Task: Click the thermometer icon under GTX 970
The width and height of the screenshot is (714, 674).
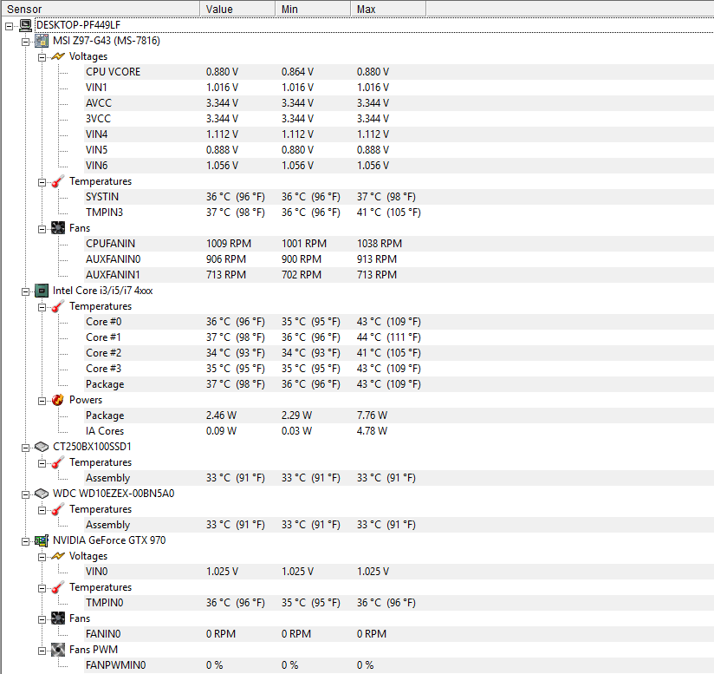Action: point(58,587)
